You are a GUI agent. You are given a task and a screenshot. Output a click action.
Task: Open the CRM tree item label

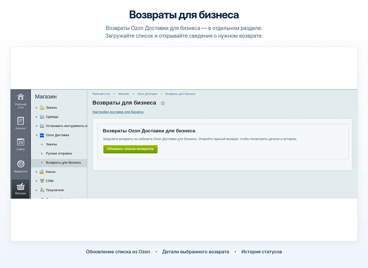pyautogui.click(x=50, y=181)
